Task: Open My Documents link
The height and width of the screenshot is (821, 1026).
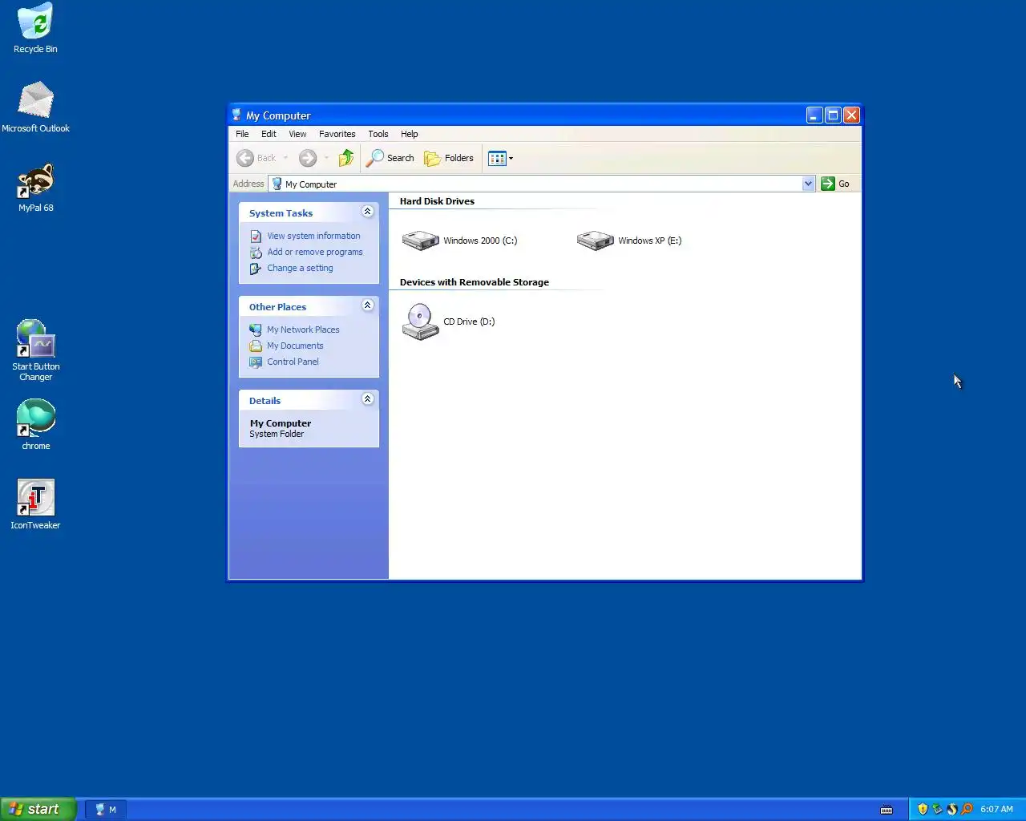Action: 295,346
